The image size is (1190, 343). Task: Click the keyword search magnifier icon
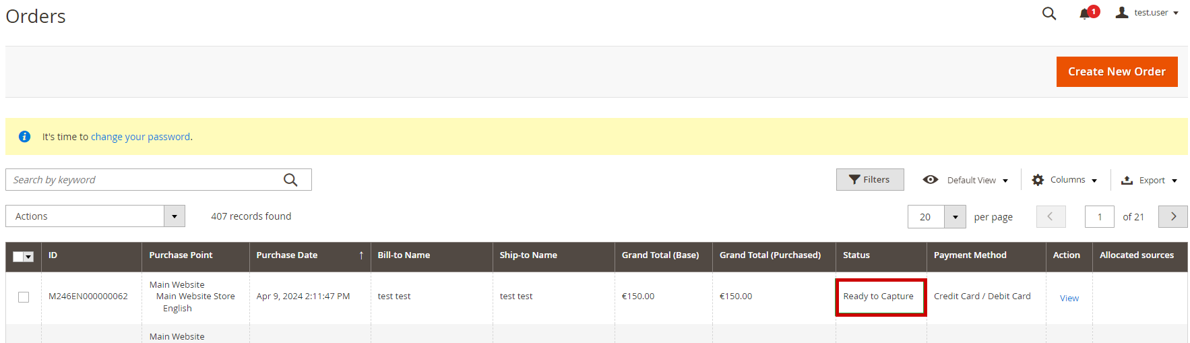(290, 180)
